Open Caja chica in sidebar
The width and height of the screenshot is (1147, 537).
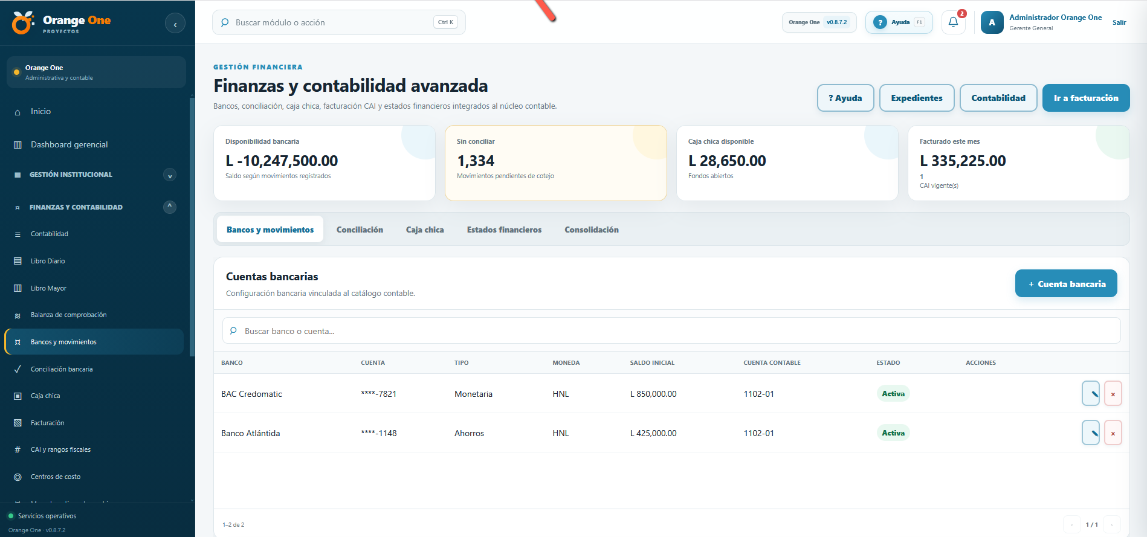click(x=94, y=396)
